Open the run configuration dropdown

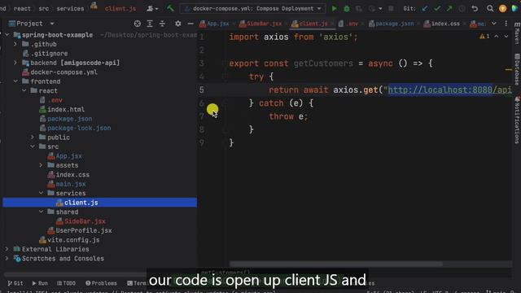(252, 9)
